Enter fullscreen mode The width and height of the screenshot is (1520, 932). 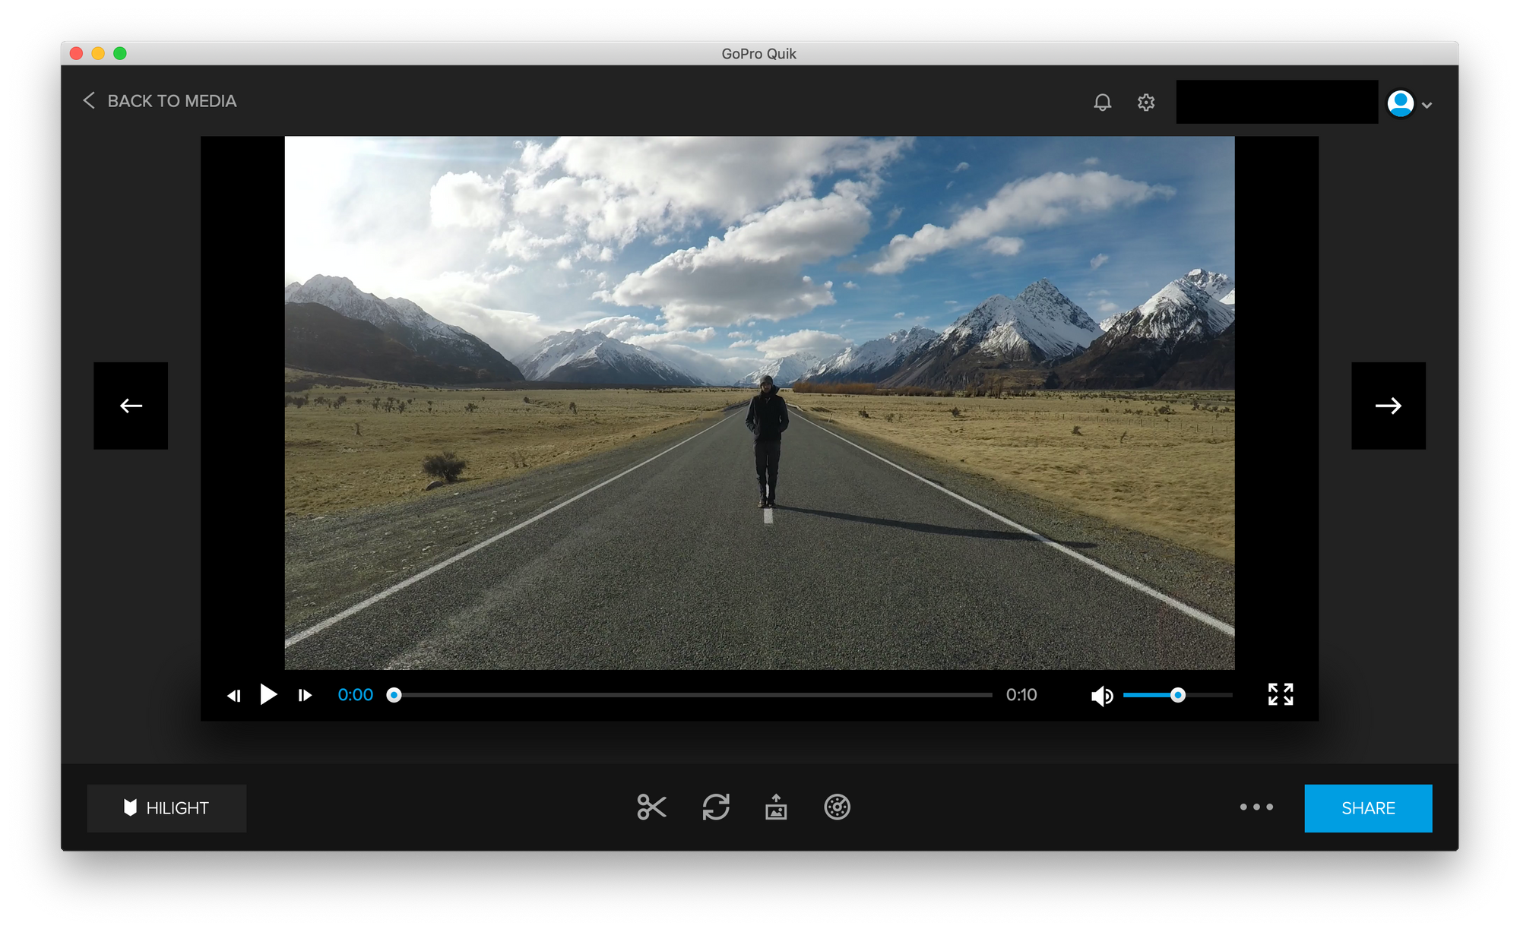click(1281, 694)
